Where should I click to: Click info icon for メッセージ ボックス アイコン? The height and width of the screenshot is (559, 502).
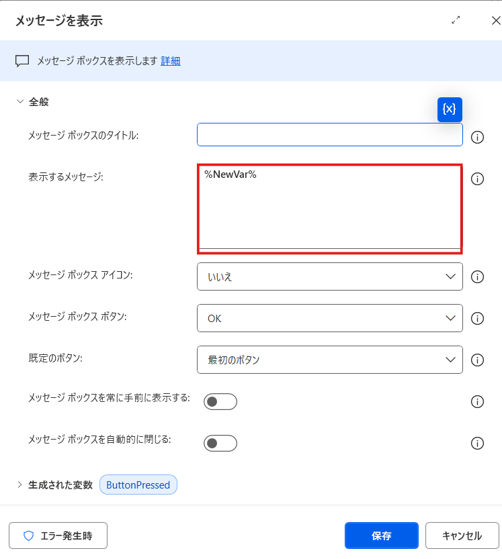tap(478, 276)
